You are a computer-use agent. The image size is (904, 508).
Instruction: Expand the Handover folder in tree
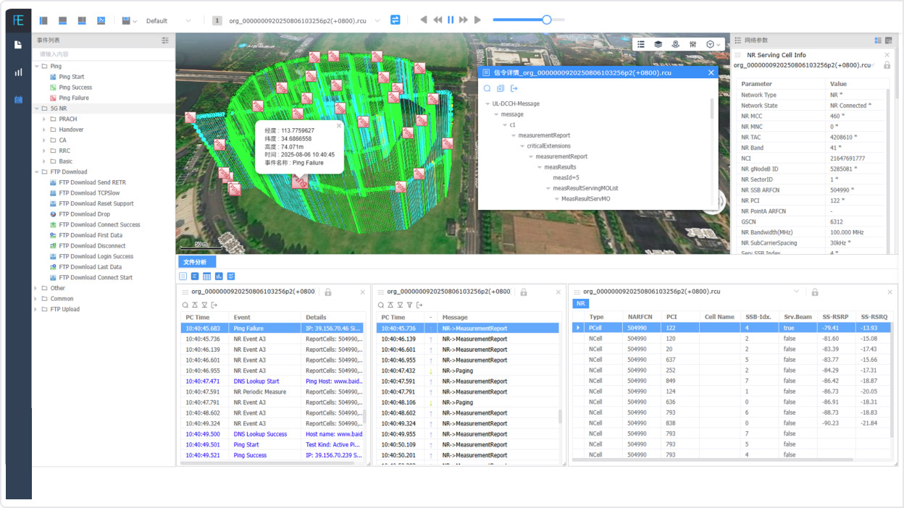(44, 130)
